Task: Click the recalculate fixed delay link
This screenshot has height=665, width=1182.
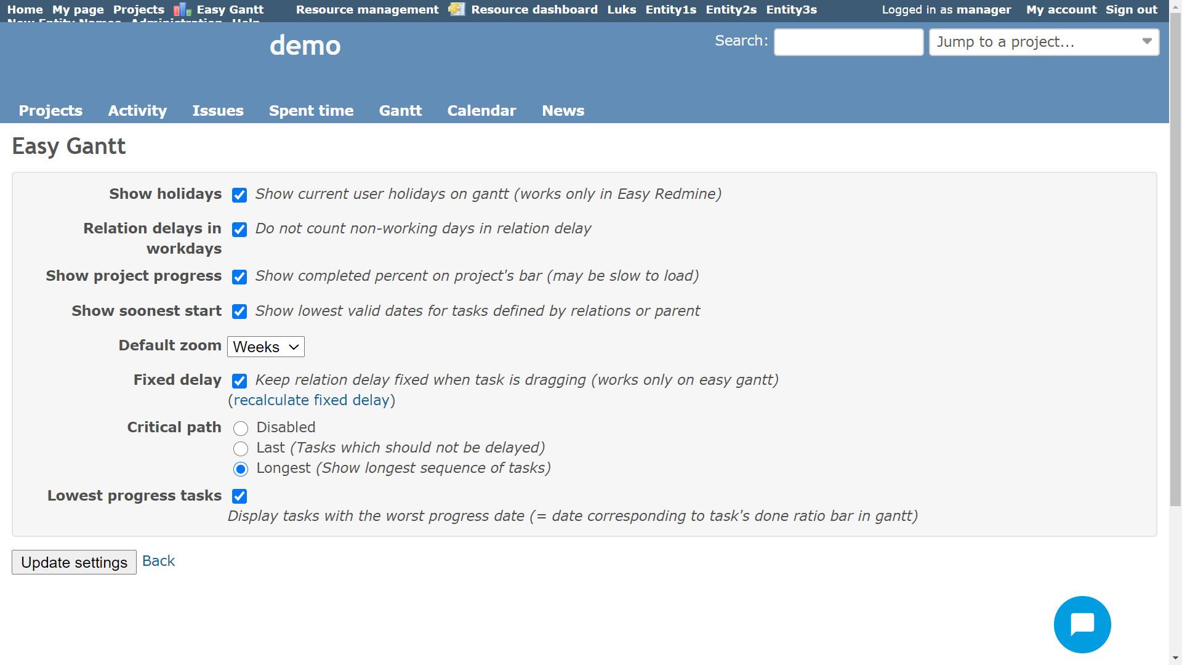Action: [x=311, y=400]
